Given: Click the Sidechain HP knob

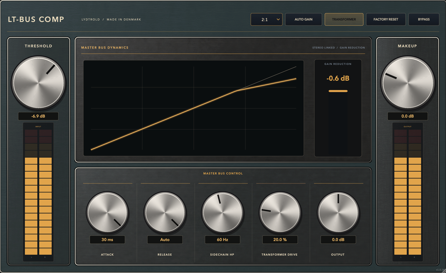Looking at the screenshot, I should [x=223, y=213].
